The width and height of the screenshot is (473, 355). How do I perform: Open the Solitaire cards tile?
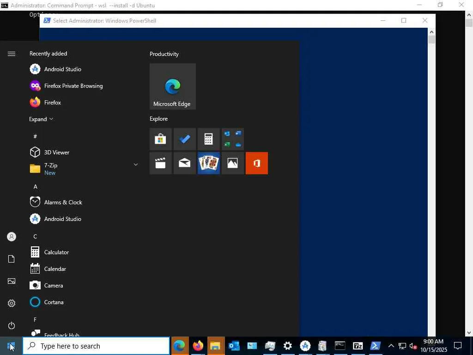coord(208,163)
